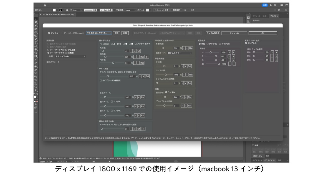Switch to the スウォッチ tab

click(x=257, y=16)
